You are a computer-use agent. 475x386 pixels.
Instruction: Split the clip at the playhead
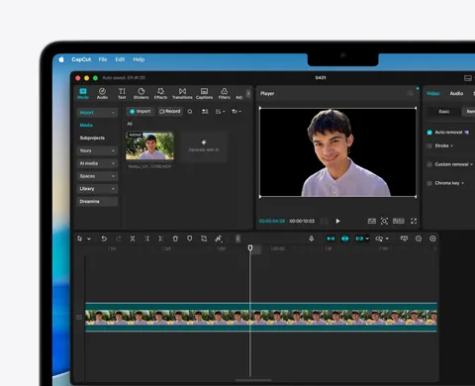[133, 239]
